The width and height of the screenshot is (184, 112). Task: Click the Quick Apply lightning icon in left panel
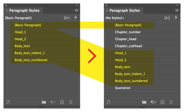[x=76, y=18]
